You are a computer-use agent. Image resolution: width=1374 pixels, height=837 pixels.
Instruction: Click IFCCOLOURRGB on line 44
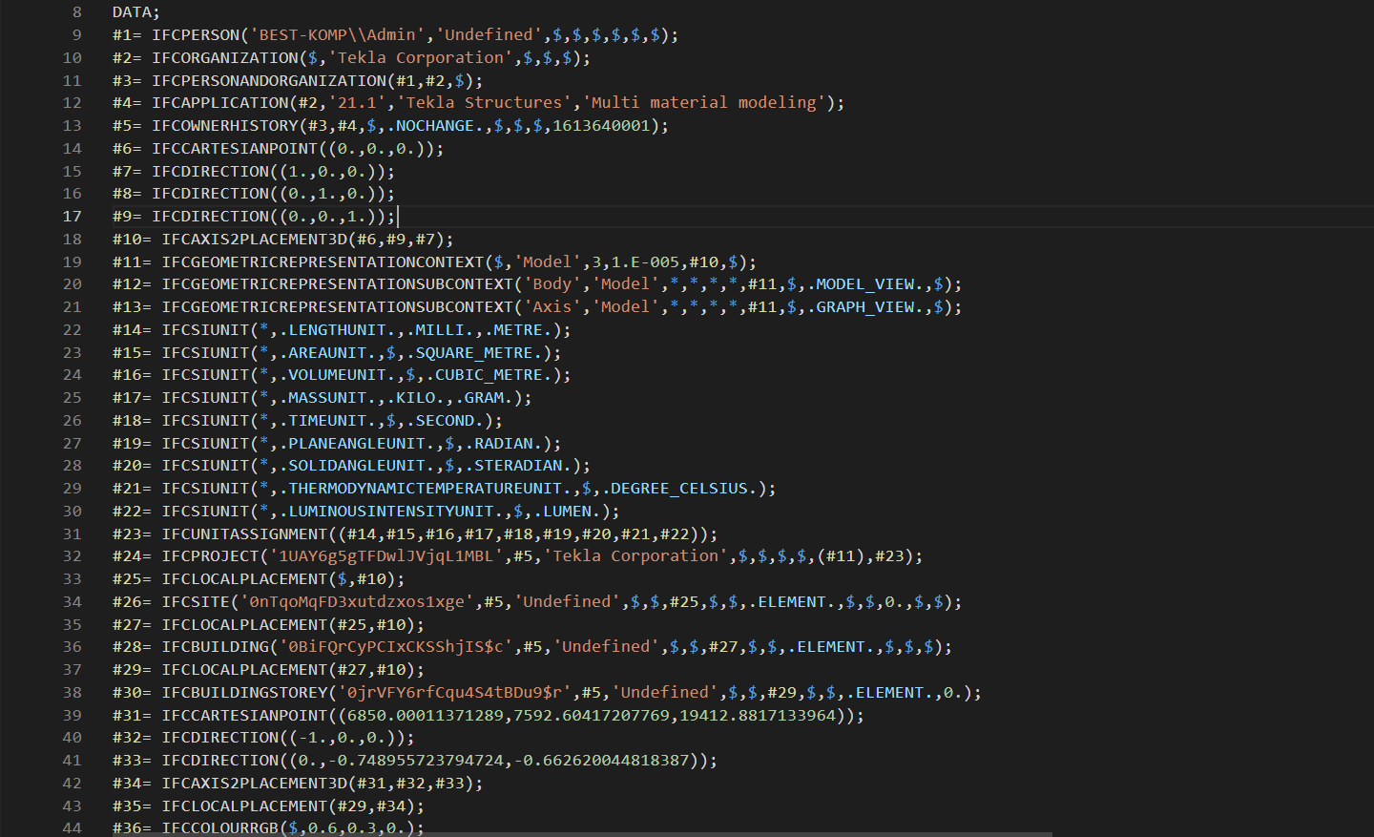tap(220, 828)
